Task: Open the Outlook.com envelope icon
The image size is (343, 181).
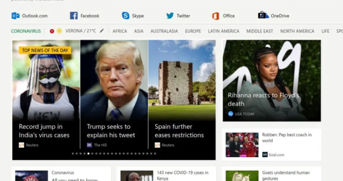Action: [15, 16]
